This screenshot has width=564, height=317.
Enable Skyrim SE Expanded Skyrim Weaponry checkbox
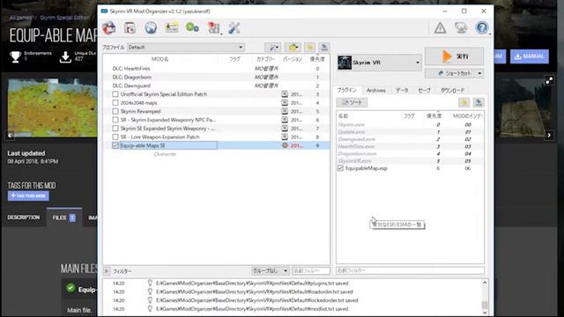click(115, 129)
